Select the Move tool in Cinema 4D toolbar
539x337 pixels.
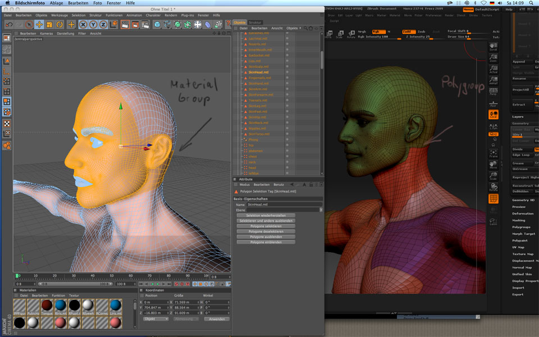tap(39, 25)
